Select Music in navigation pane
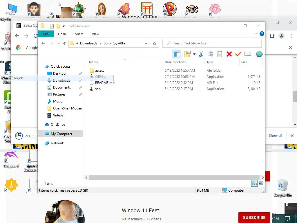This screenshot has width=297, height=223. (x=58, y=101)
